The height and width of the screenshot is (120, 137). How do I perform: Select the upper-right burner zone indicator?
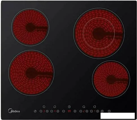point(95,107)
